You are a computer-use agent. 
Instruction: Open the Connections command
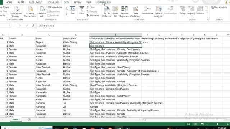pos(54,7)
